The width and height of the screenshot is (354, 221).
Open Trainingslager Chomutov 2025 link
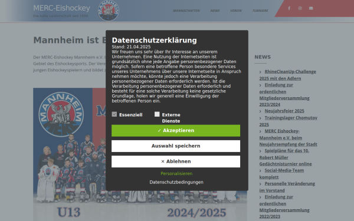[x=289, y=121]
